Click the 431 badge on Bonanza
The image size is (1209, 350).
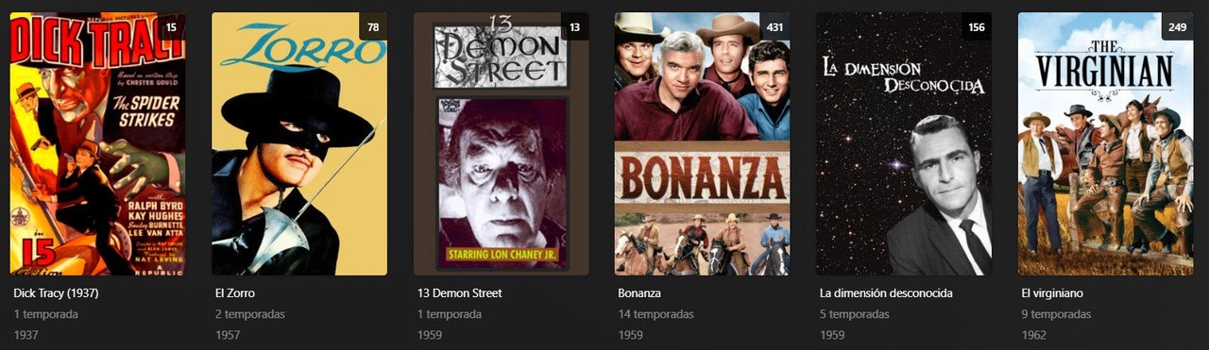coord(775,26)
